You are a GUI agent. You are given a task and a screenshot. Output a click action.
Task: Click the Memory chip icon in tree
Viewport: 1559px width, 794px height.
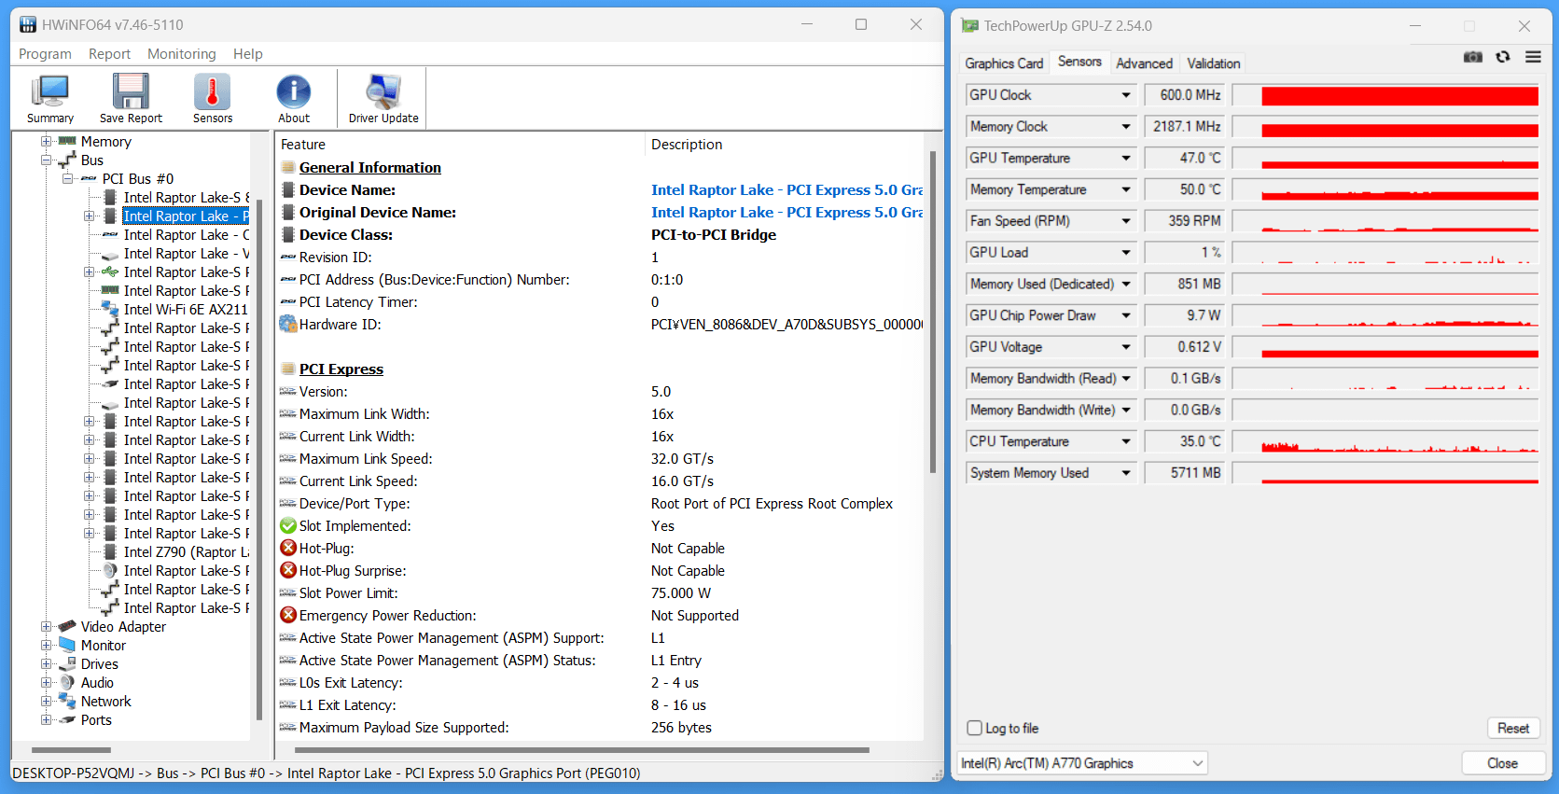click(67, 141)
